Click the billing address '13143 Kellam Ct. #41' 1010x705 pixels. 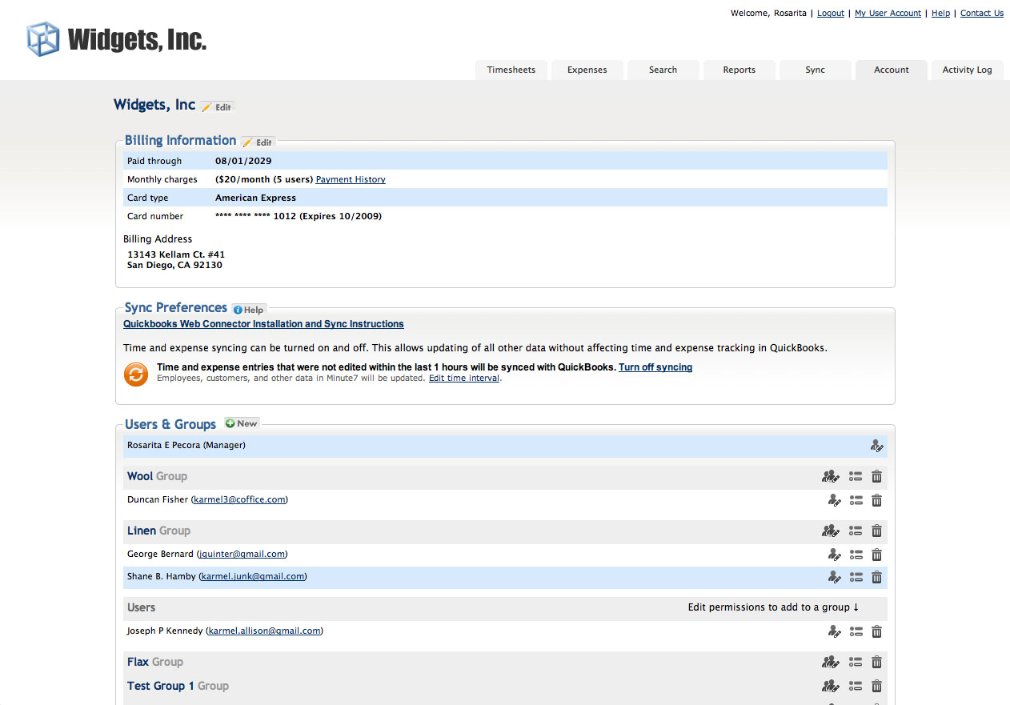pyautogui.click(x=176, y=255)
